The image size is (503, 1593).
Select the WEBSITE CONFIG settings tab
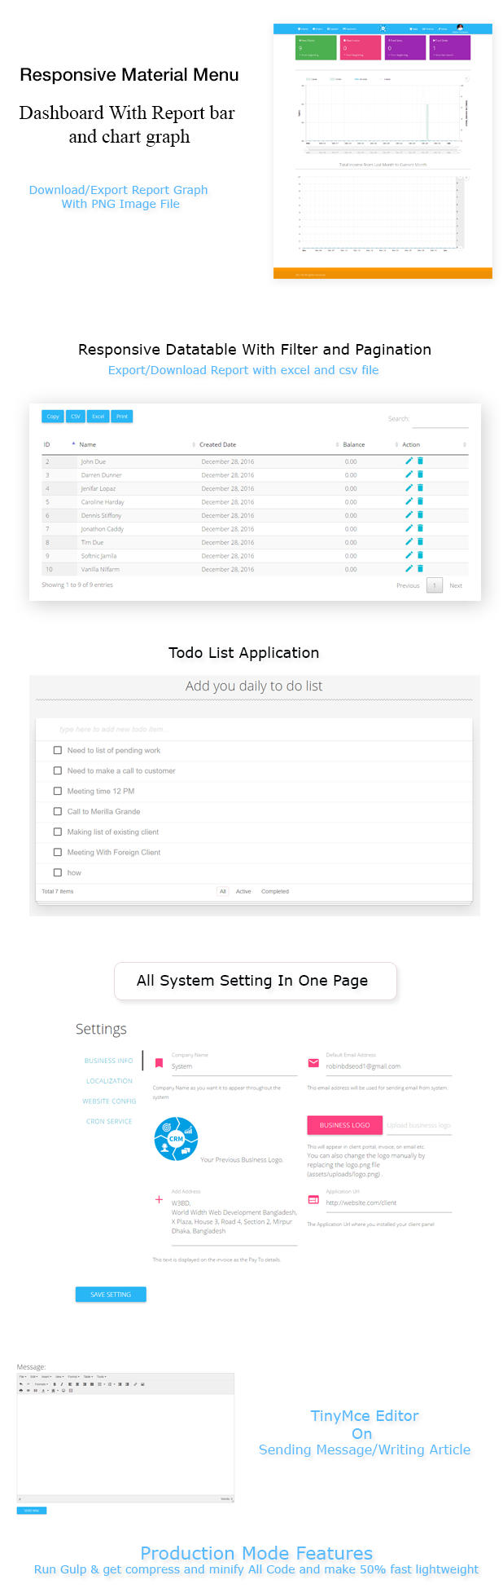click(109, 1101)
